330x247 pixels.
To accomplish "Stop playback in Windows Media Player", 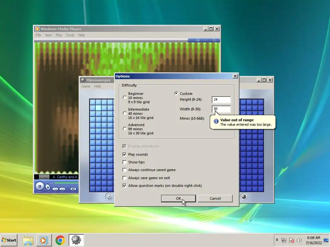I will tap(48, 188).
